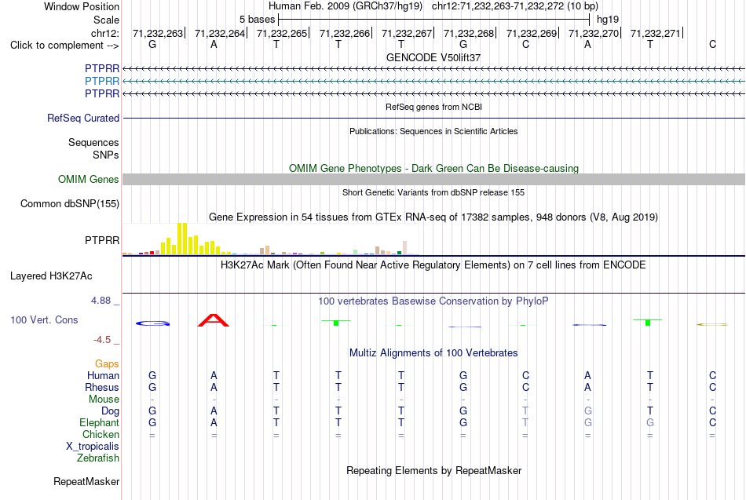
Task: Click the chr12: ruler label
Action: click(x=104, y=33)
